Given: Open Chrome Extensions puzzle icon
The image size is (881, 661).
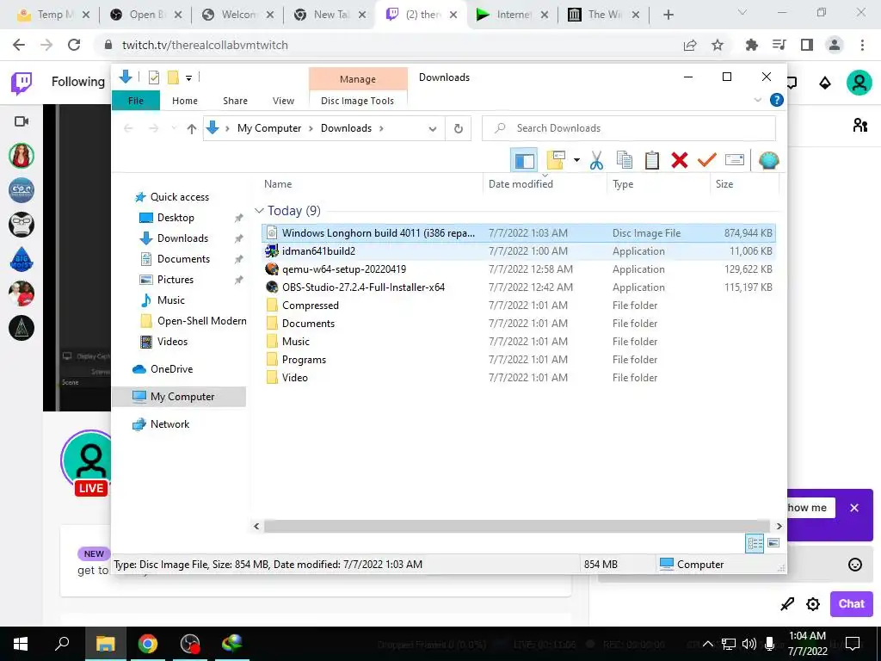Looking at the screenshot, I should [x=751, y=45].
